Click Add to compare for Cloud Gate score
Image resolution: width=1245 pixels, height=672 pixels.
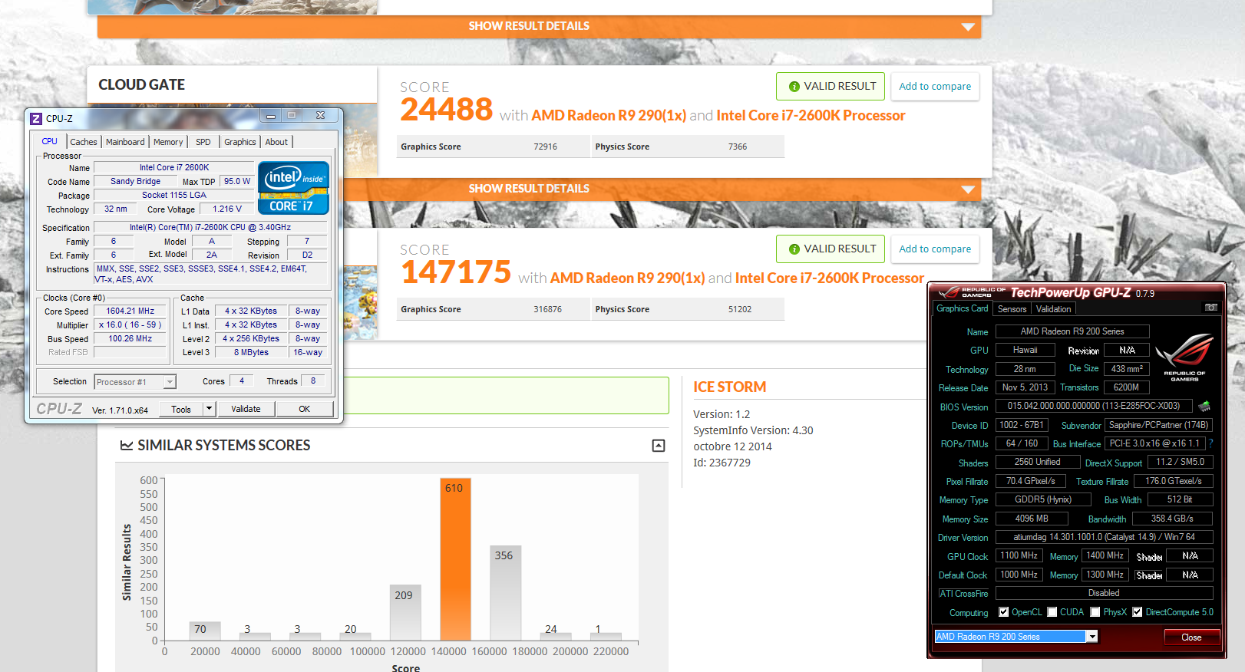point(935,87)
